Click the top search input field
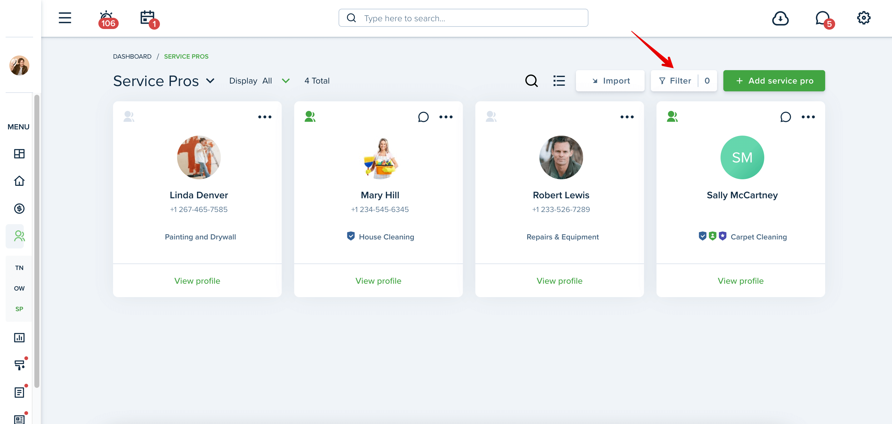 coord(463,18)
